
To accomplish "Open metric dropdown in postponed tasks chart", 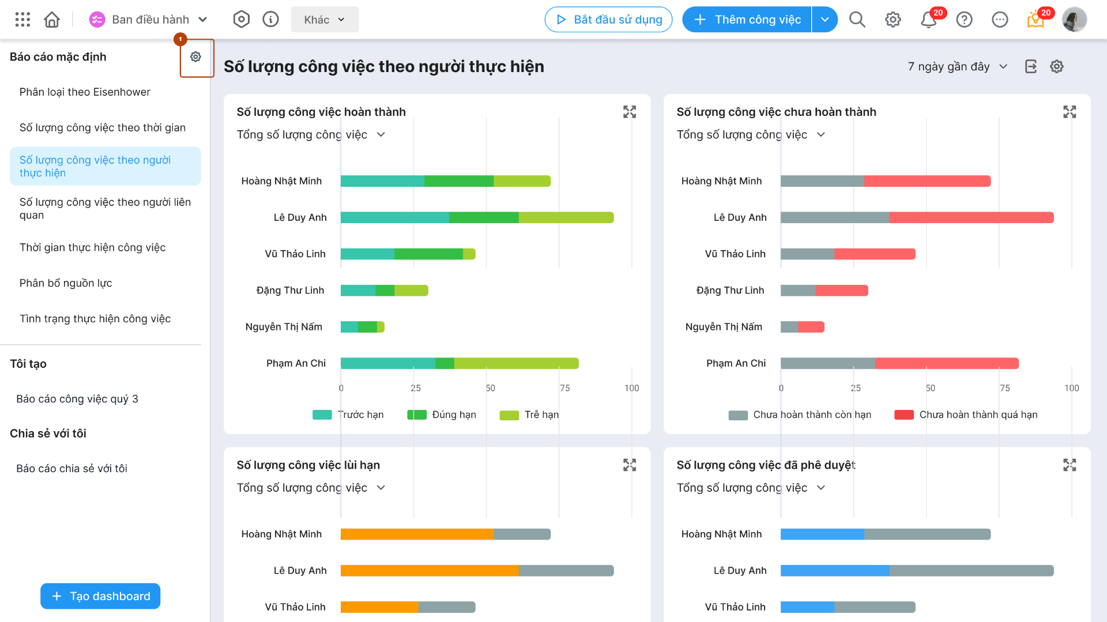I will click(311, 488).
